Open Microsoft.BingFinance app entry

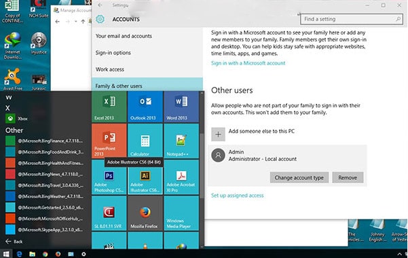click(44, 141)
